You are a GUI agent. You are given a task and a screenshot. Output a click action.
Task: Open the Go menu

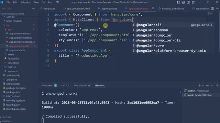[43, 2]
